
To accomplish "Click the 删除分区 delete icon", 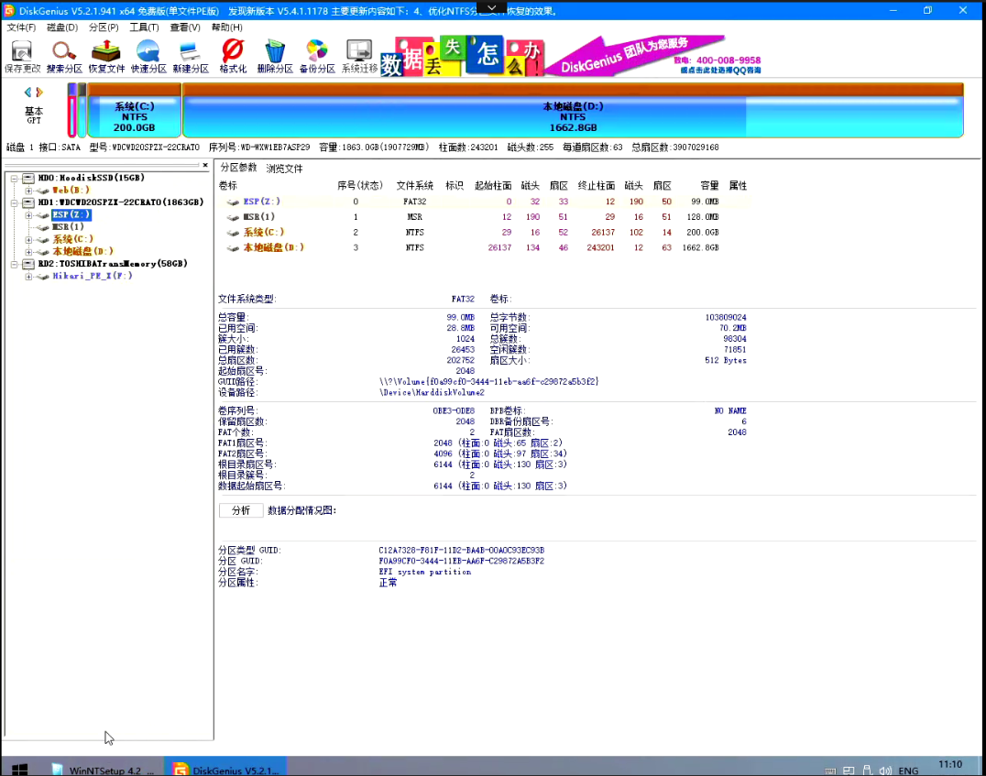I will (x=275, y=51).
